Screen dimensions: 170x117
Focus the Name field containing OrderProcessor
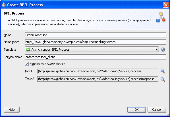(96, 35)
